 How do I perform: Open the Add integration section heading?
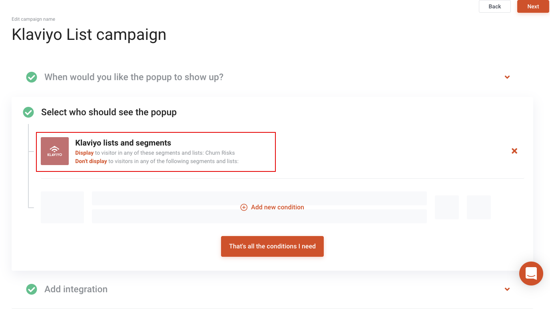click(76, 289)
